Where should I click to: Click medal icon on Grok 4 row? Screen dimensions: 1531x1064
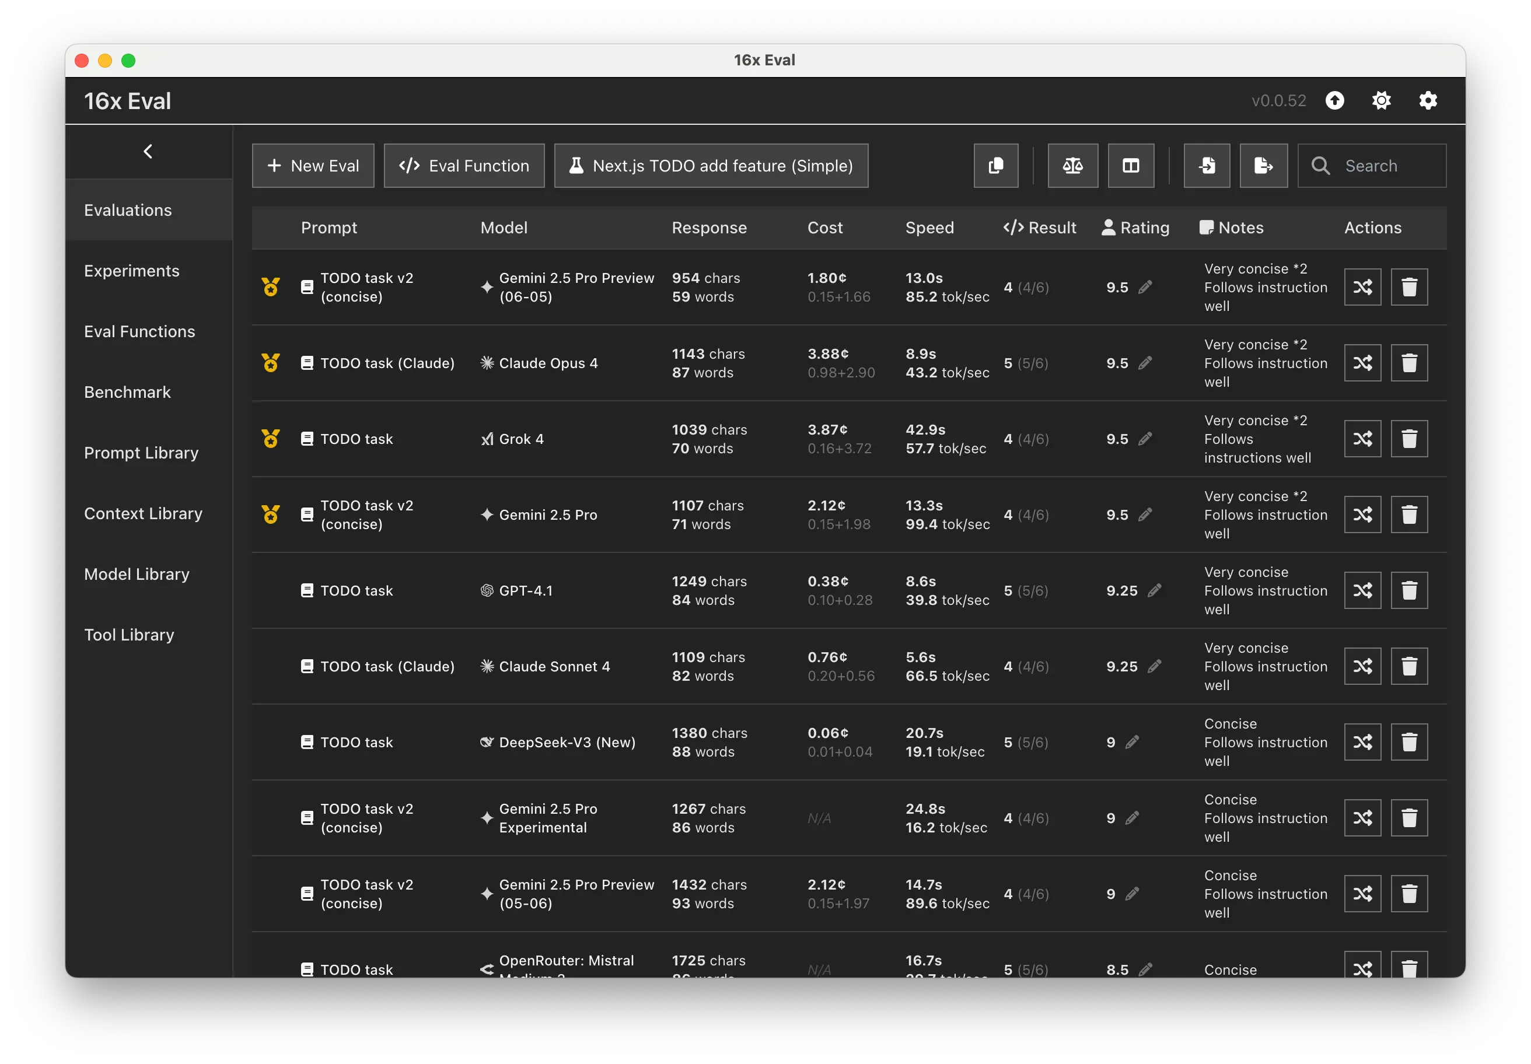pos(270,439)
